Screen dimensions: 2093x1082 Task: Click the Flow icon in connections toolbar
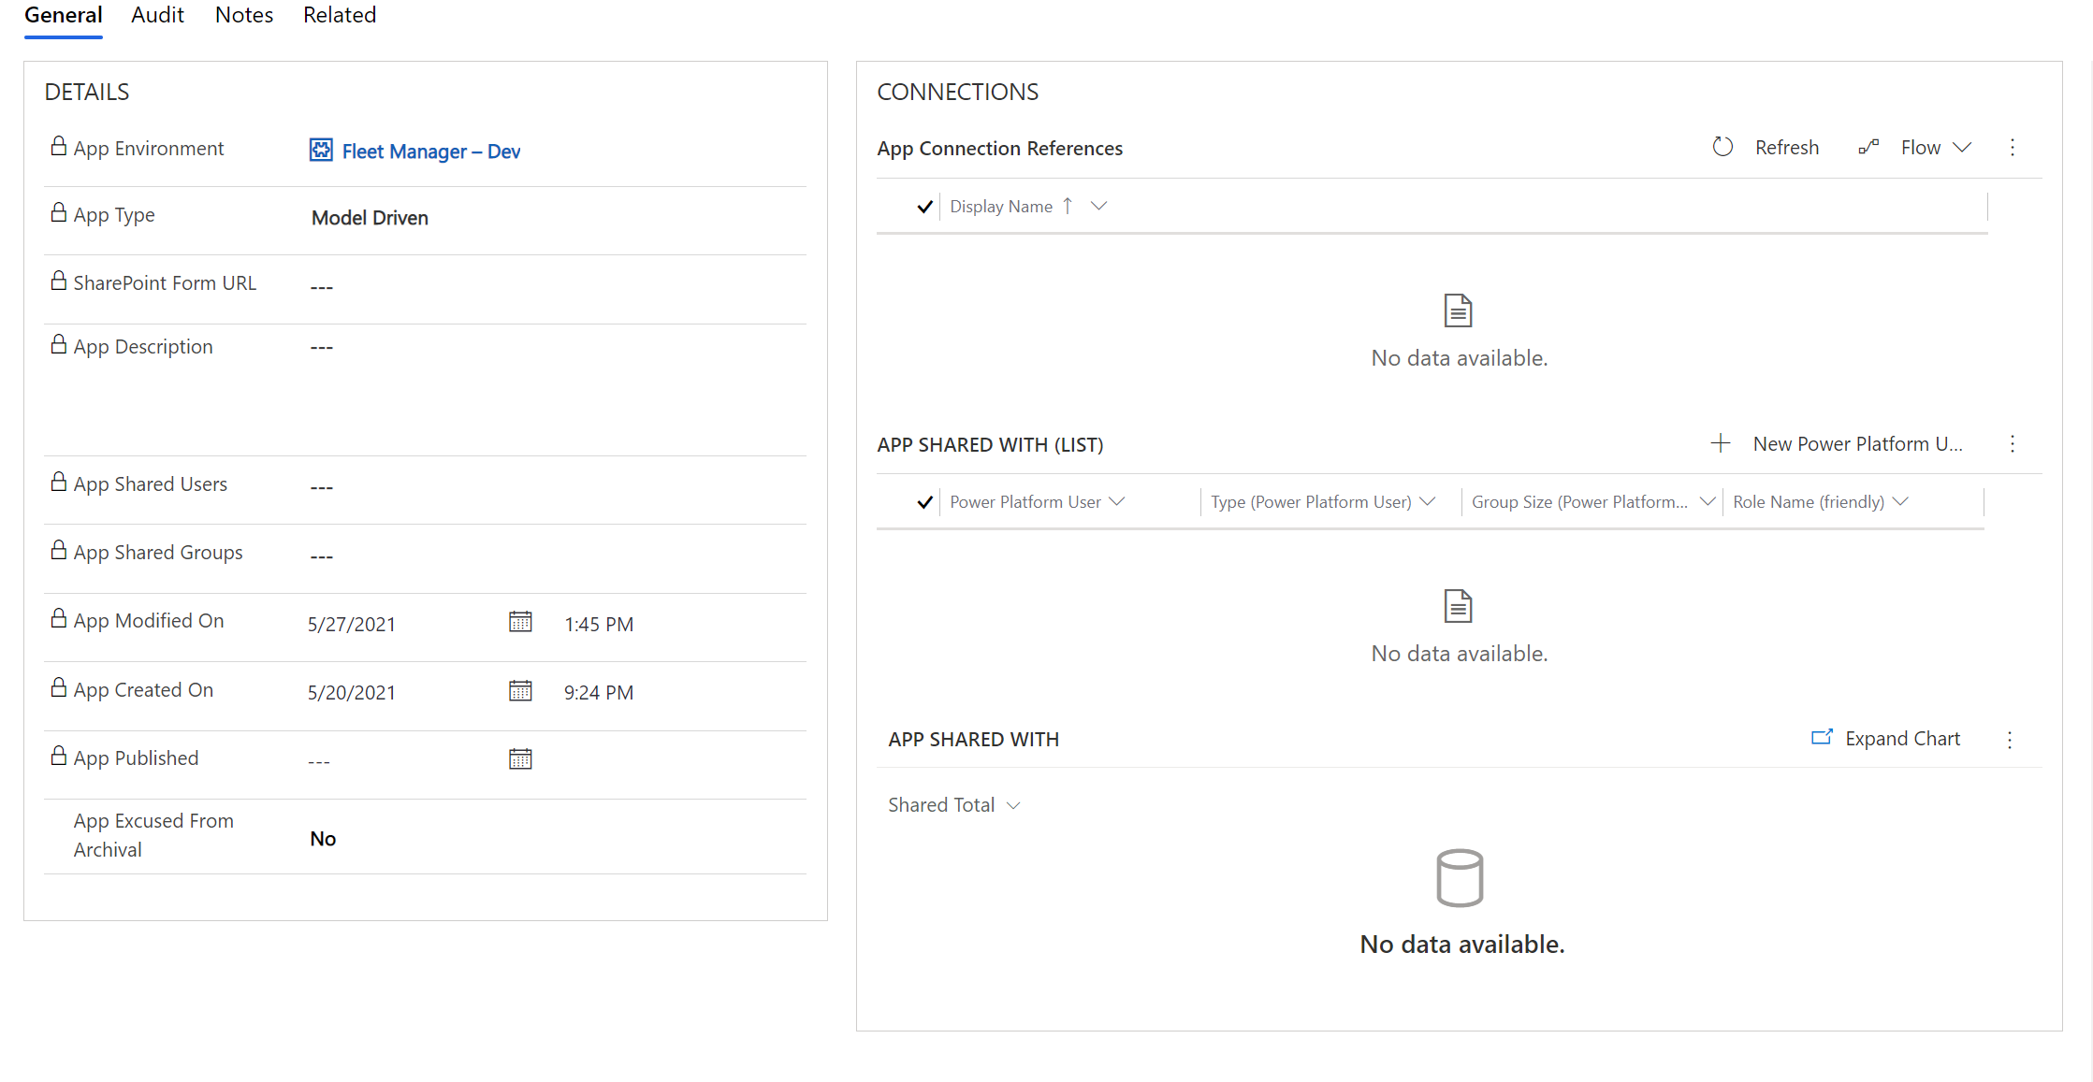click(x=1868, y=147)
